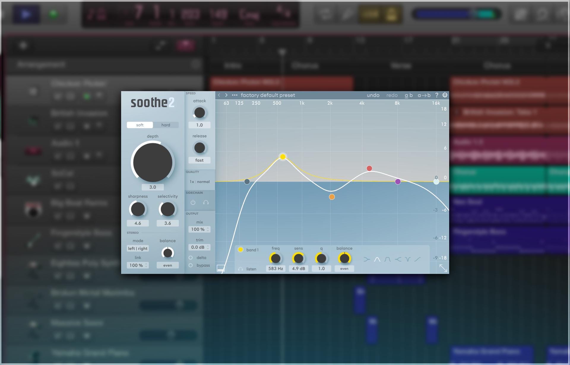570x365 pixels.
Task: Open the left | right stereo mode selector
Action: coord(138,249)
